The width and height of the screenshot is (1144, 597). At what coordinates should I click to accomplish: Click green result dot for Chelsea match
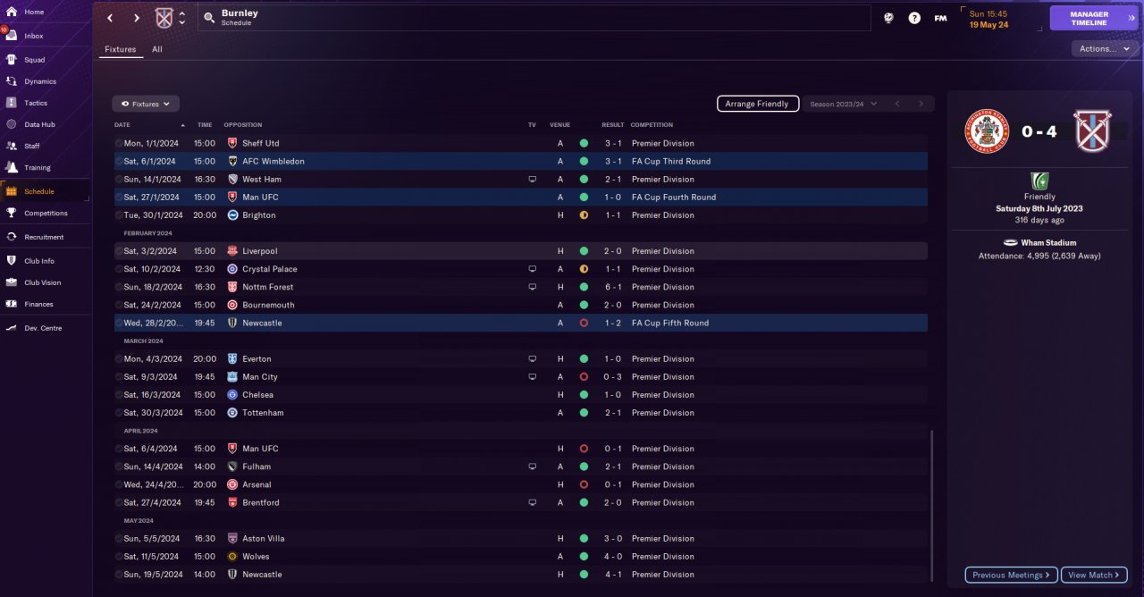[584, 395]
